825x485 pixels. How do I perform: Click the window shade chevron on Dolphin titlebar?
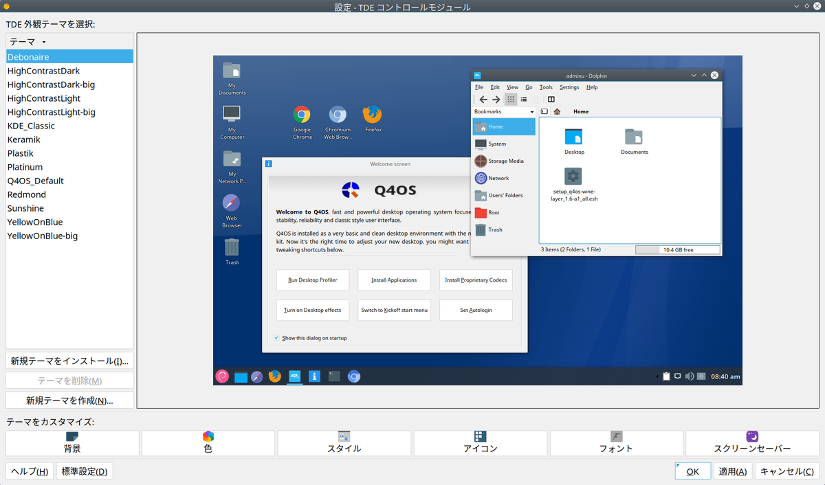pos(693,76)
